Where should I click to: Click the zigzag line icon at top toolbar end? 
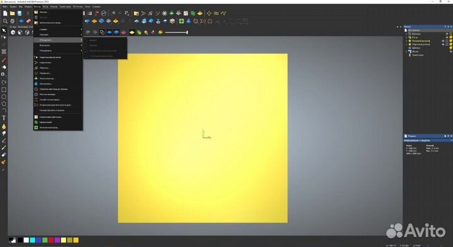click(223, 13)
